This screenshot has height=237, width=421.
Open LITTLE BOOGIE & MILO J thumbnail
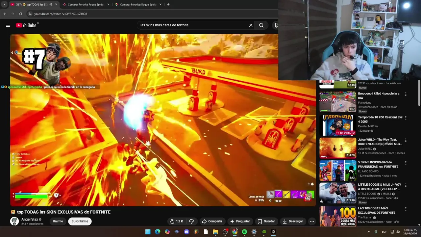coord(338,193)
